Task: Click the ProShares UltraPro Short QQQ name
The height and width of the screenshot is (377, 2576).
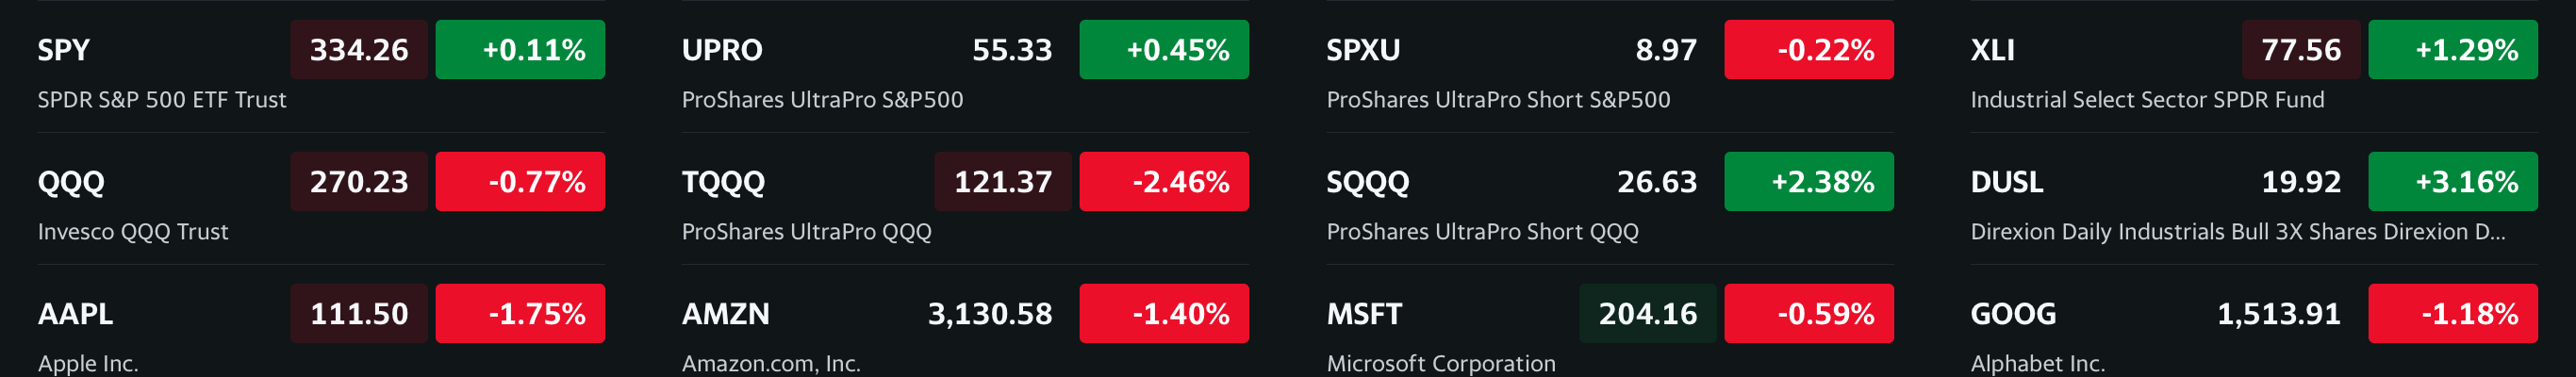Action: tap(1482, 232)
